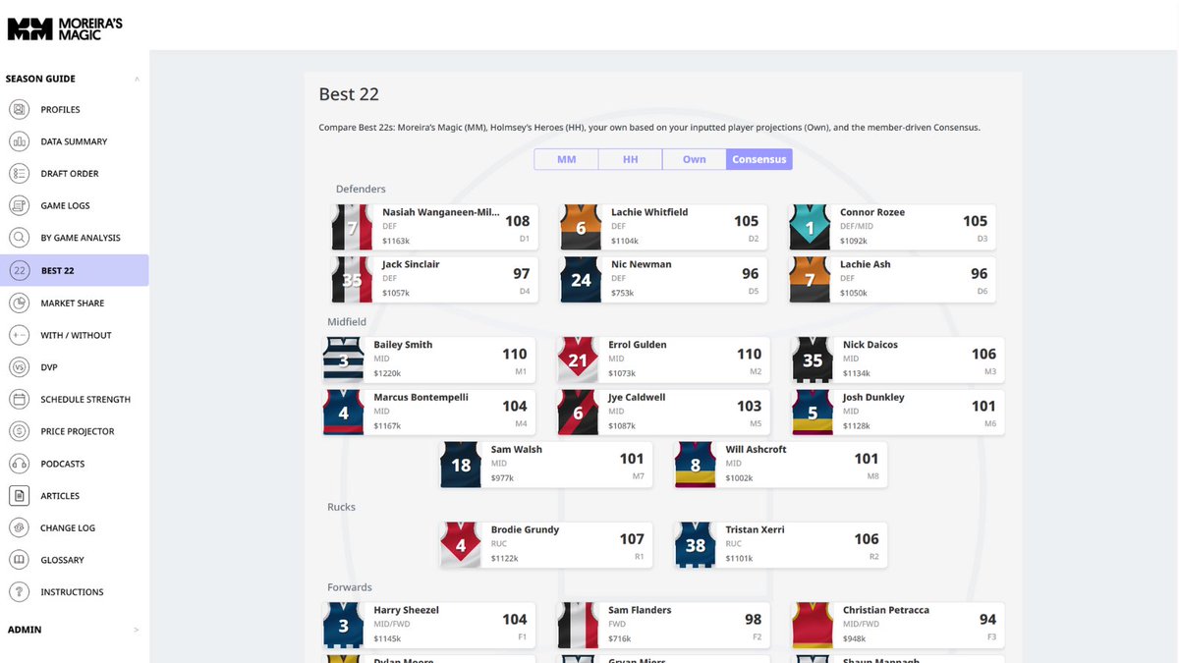Image resolution: width=1179 pixels, height=663 pixels.
Task: Open the Podcasts page link
Action: tap(63, 464)
